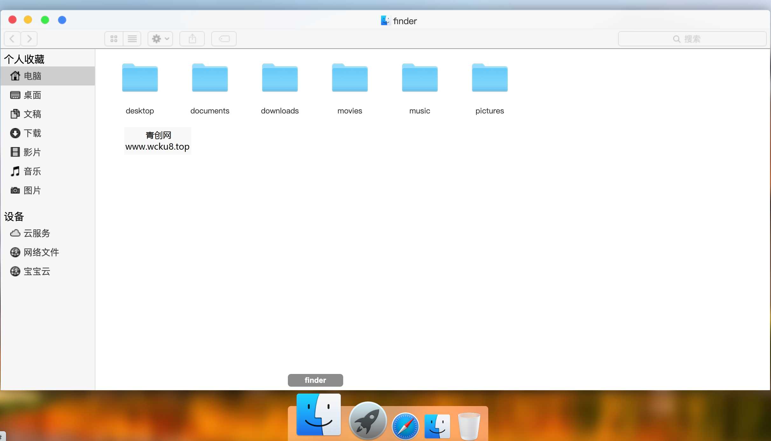Go back using left arrow
The height and width of the screenshot is (441, 771).
pyautogui.click(x=12, y=39)
